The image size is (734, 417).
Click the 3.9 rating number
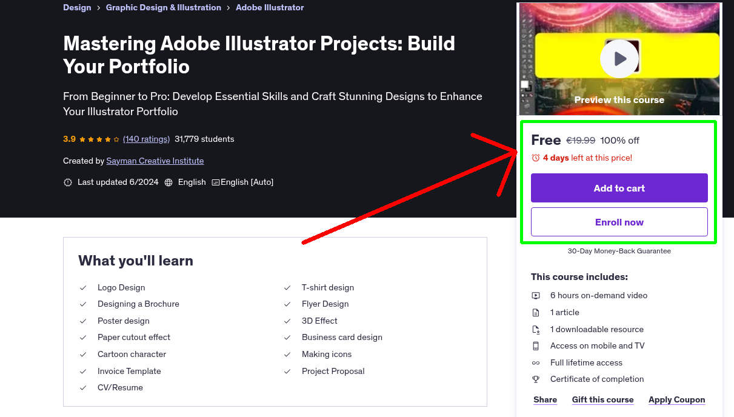pyautogui.click(x=69, y=139)
